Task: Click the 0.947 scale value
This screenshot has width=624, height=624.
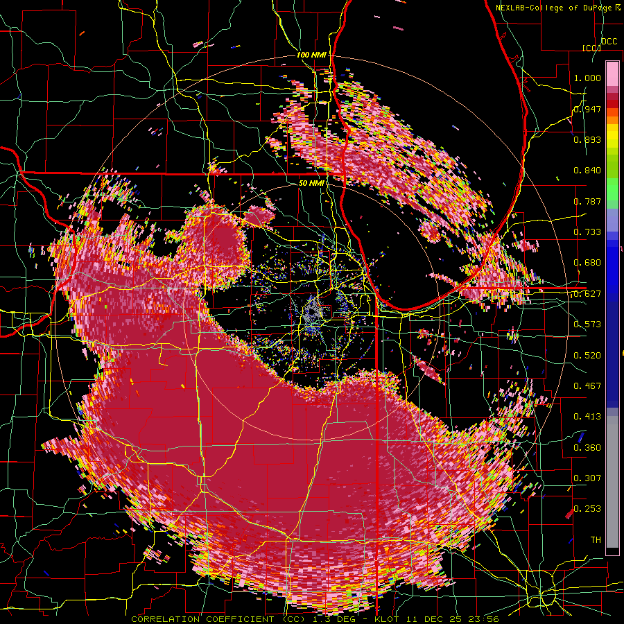Action: [x=587, y=109]
